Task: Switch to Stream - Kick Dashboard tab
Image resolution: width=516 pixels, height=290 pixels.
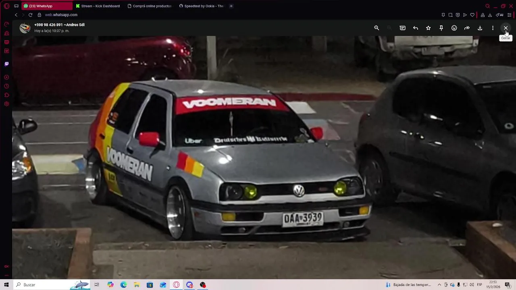Action: coord(98,6)
